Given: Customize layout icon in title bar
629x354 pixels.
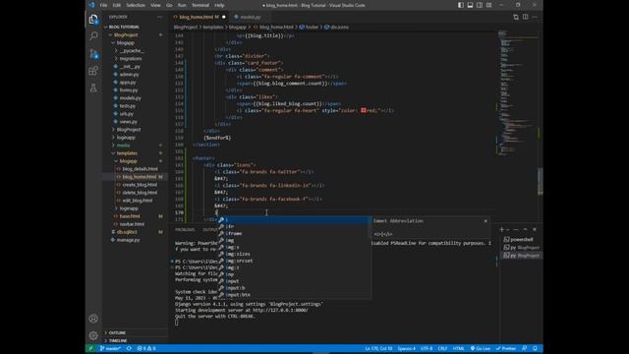Looking at the screenshot, I should (x=489, y=5).
